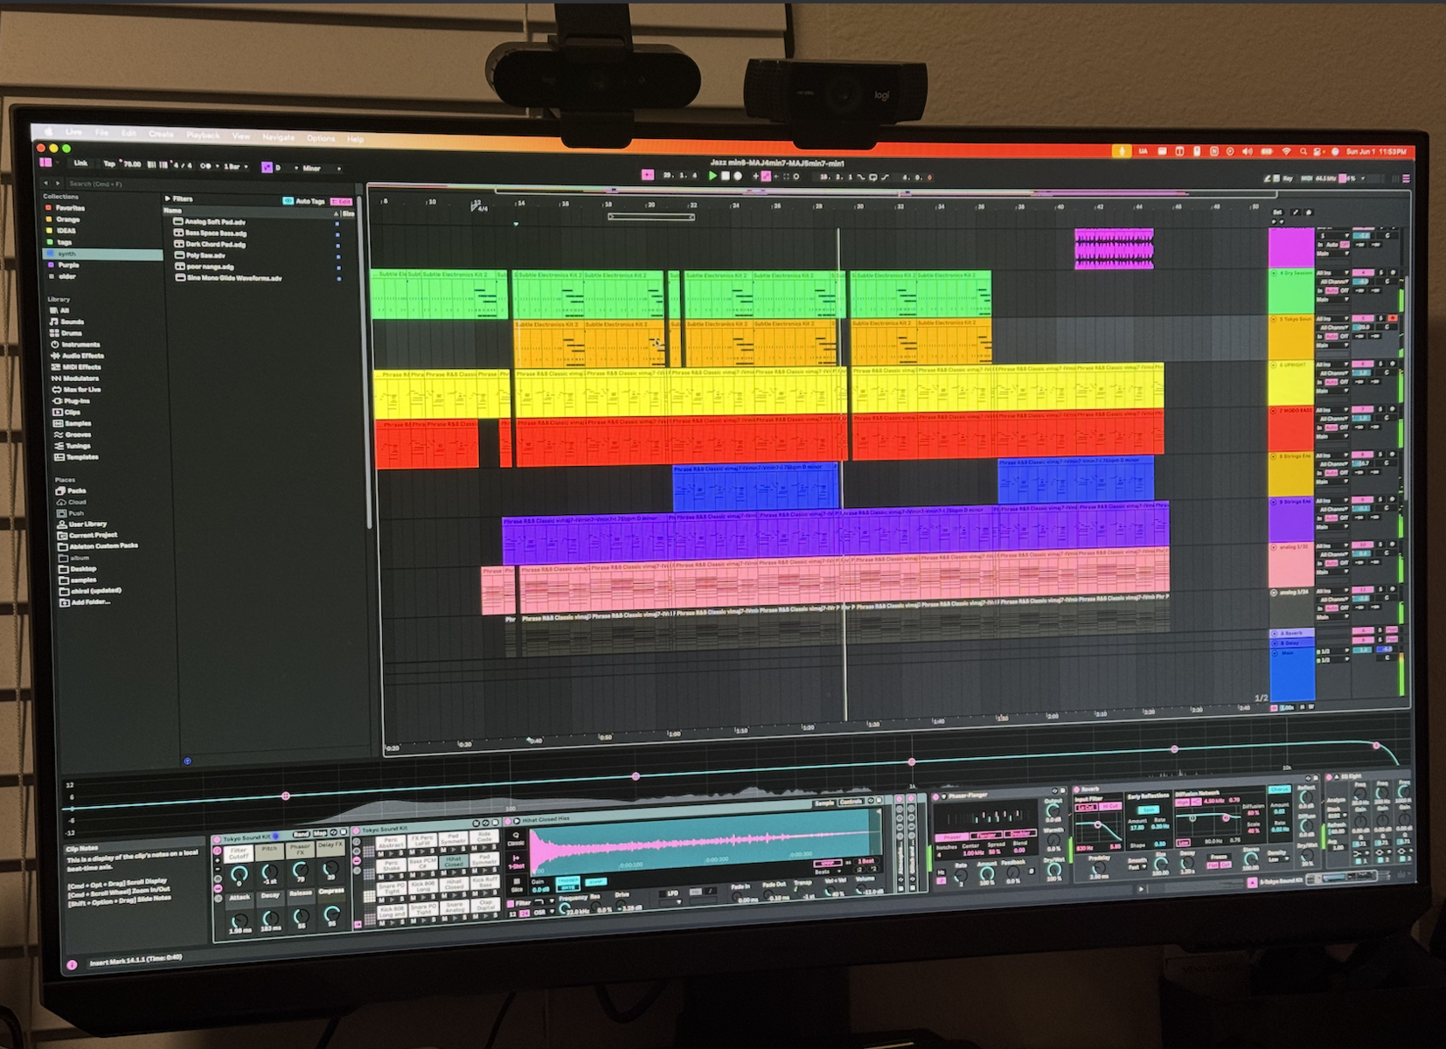Click the Arrangement Record button

click(x=738, y=176)
